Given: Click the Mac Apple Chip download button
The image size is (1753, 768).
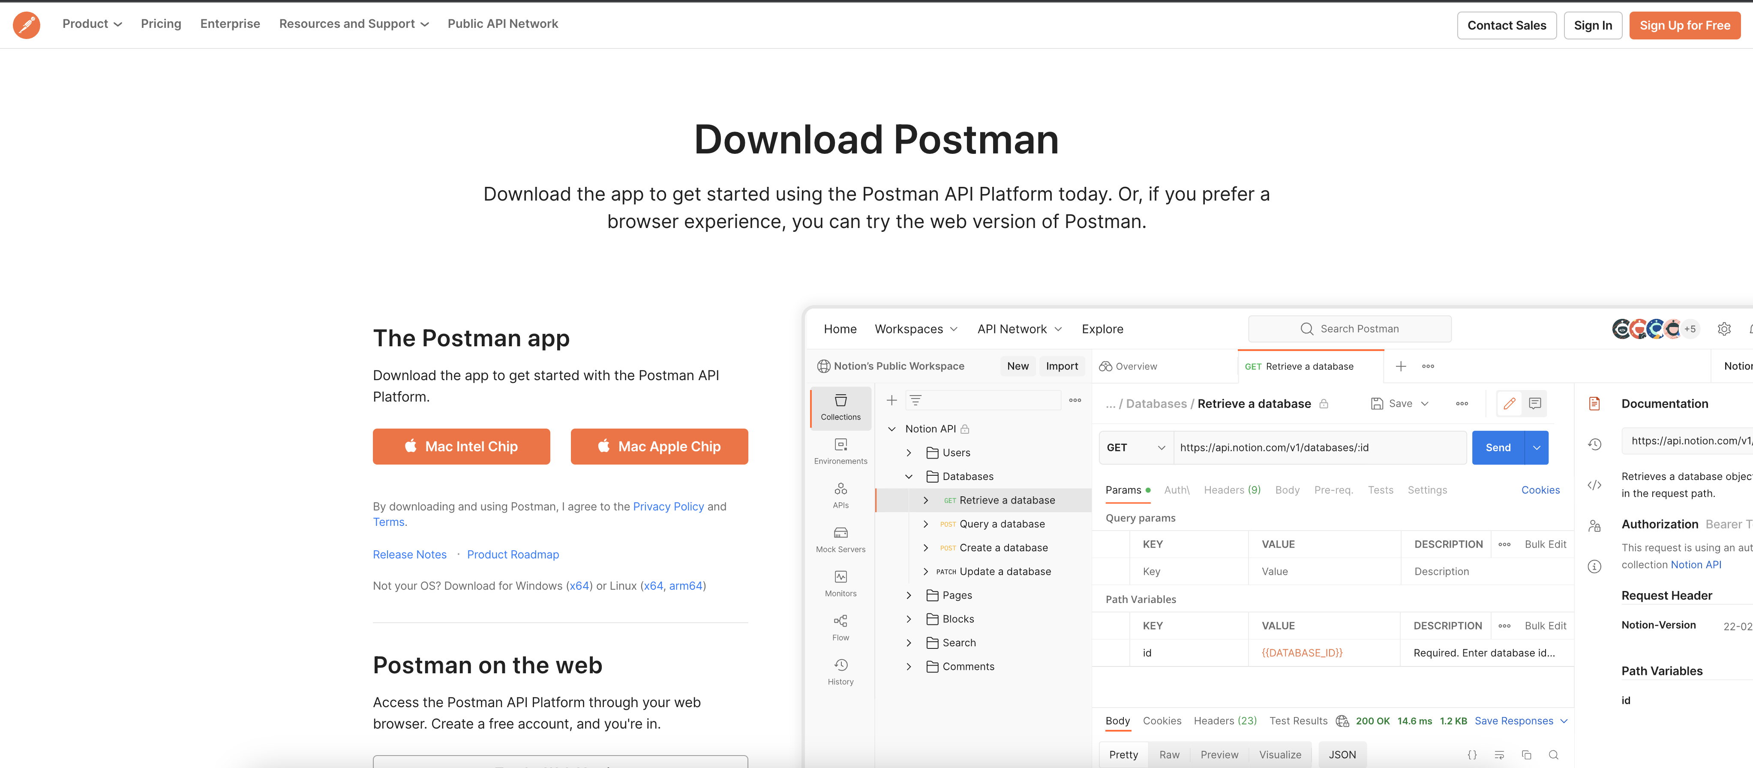Looking at the screenshot, I should pyautogui.click(x=660, y=447).
